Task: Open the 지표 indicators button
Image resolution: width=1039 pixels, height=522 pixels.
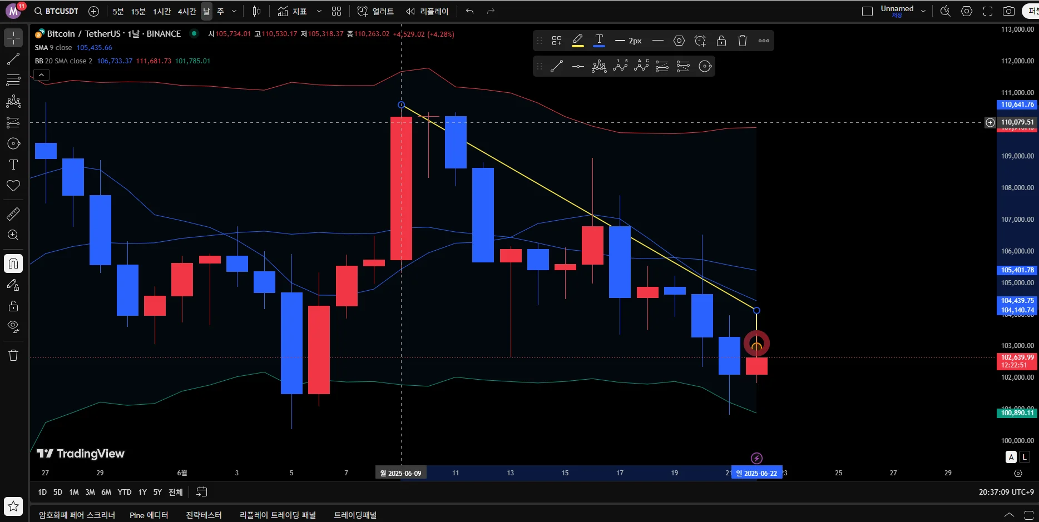Action: (293, 11)
